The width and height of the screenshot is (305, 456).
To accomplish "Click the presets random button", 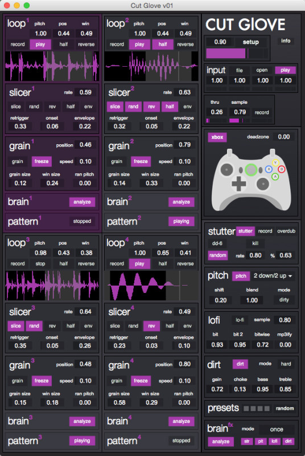I will pyautogui.click(x=285, y=408).
